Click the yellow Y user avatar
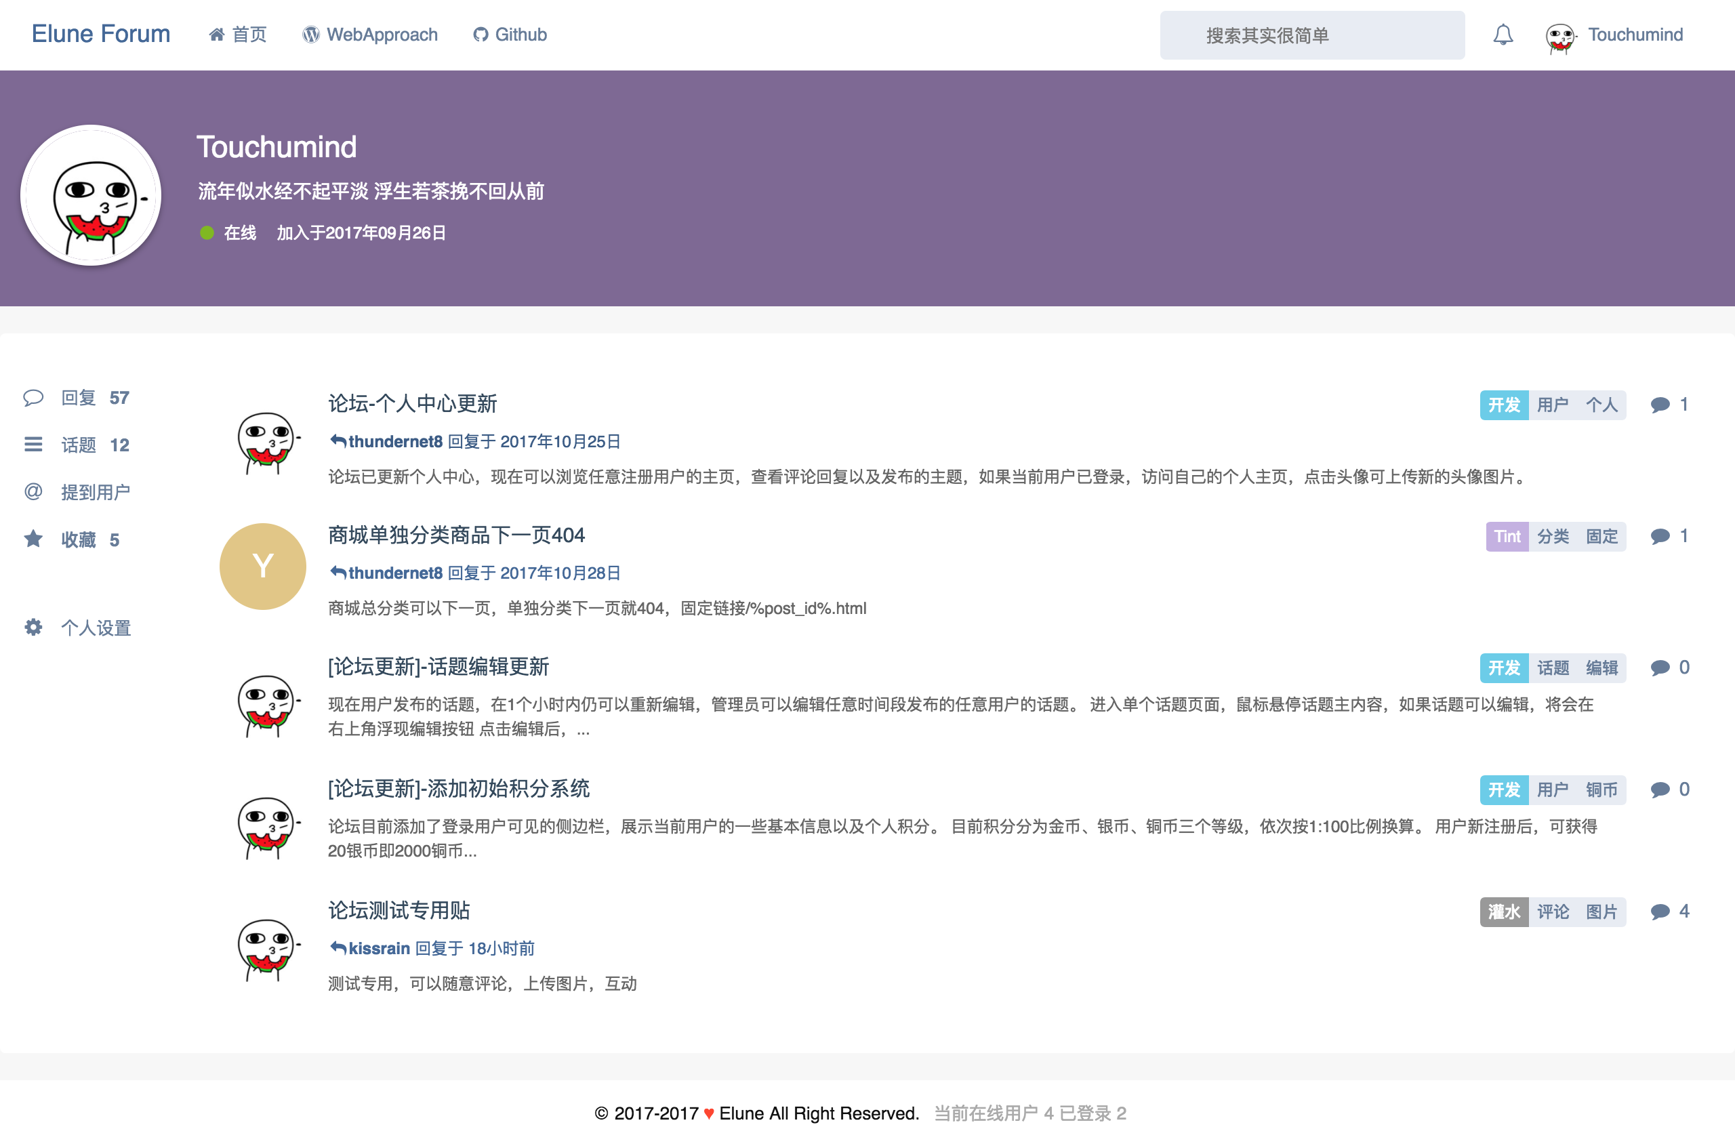The image size is (1735, 1148). pos(263,567)
